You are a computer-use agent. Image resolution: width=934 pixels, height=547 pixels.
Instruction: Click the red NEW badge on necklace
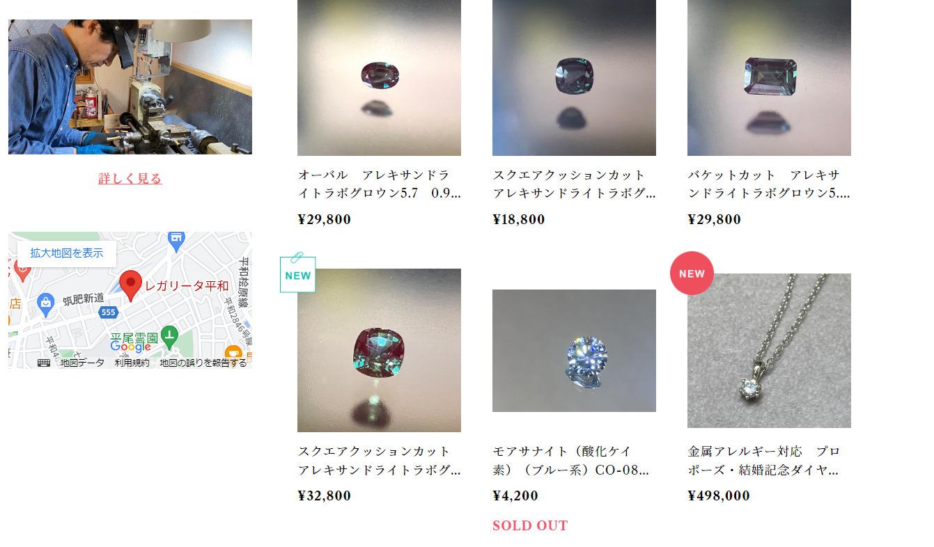(692, 273)
